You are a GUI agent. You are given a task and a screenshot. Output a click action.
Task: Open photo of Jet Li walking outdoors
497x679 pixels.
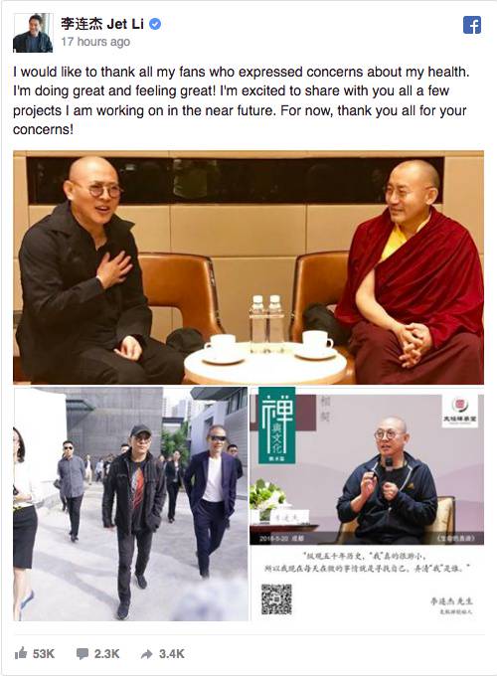pyautogui.click(x=130, y=504)
